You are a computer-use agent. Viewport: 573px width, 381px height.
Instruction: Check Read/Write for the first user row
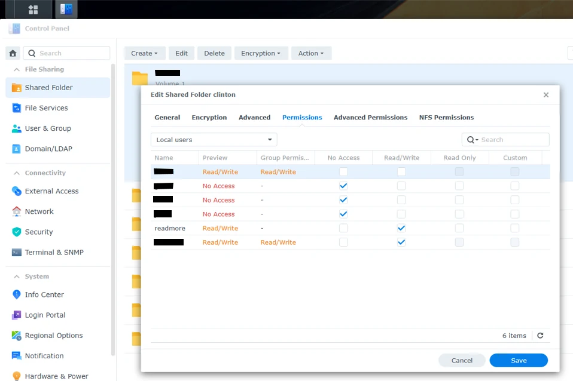click(x=401, y=171)
